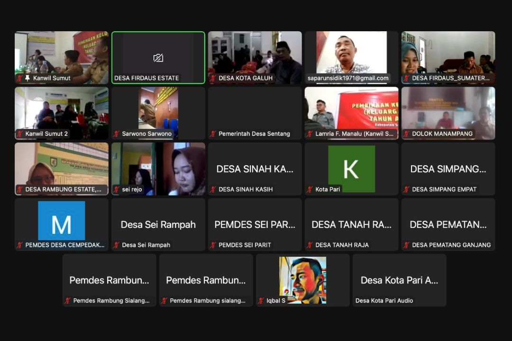Click muted mic icon beside PEMDES SEI PARIT
The height and width of the screenshot is (341, 512).
213,245
